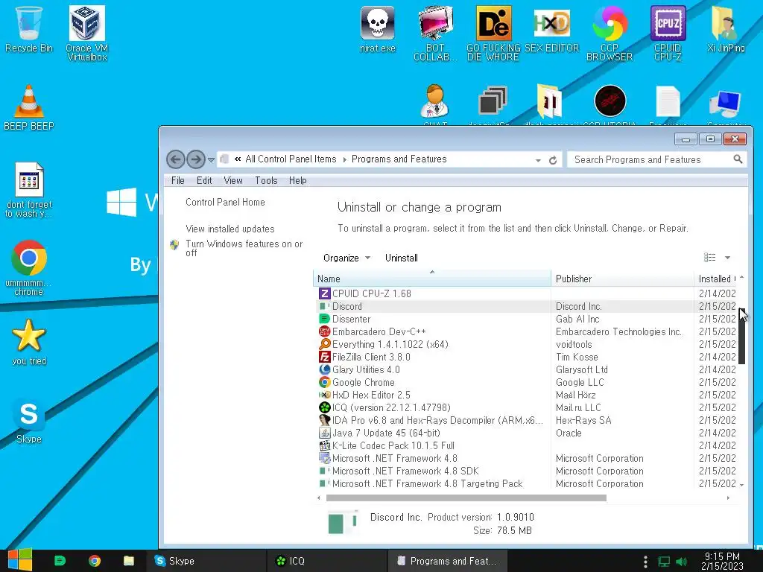Screen dimensions: 763x572
Task: Click the Windows Start button
Action: click(20, 560)
